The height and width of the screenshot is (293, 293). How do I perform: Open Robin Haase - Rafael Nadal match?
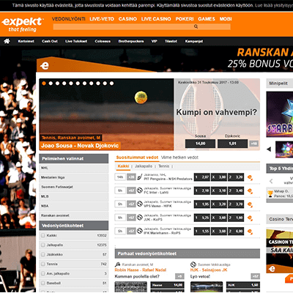pyautogui.click(x=141, y=270)
